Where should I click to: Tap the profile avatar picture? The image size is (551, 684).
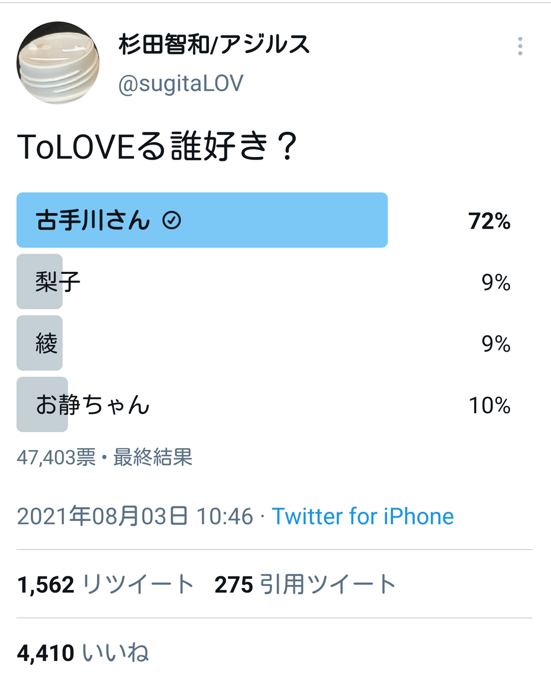point(58,62)
